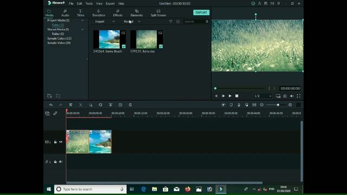Click the Render Preview icon
Screen dimensions: 347x195
point(223,105)
